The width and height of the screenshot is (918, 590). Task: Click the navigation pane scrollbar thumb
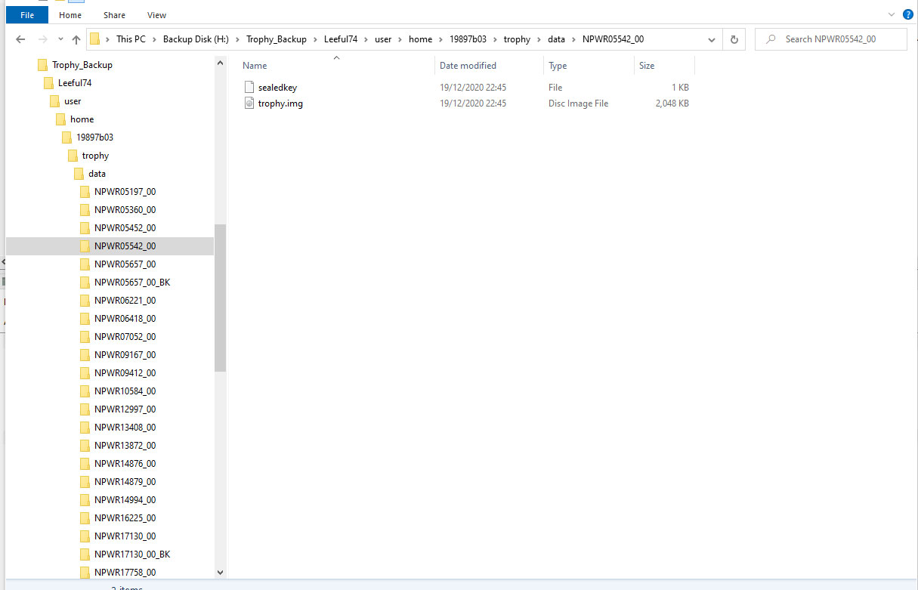[221, 298]
